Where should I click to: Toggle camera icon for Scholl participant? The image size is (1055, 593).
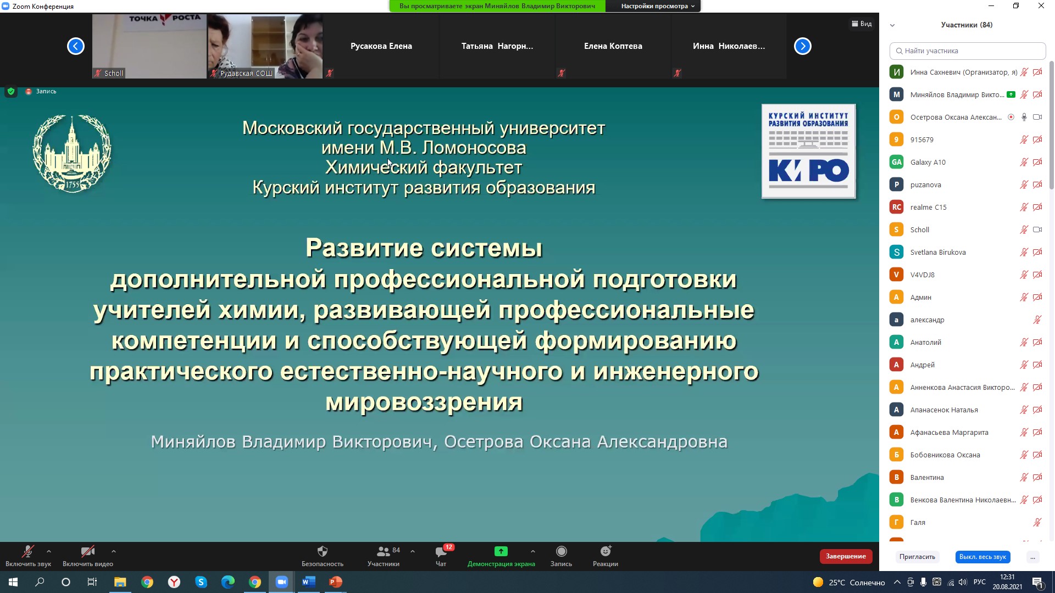pos(1037,230)
